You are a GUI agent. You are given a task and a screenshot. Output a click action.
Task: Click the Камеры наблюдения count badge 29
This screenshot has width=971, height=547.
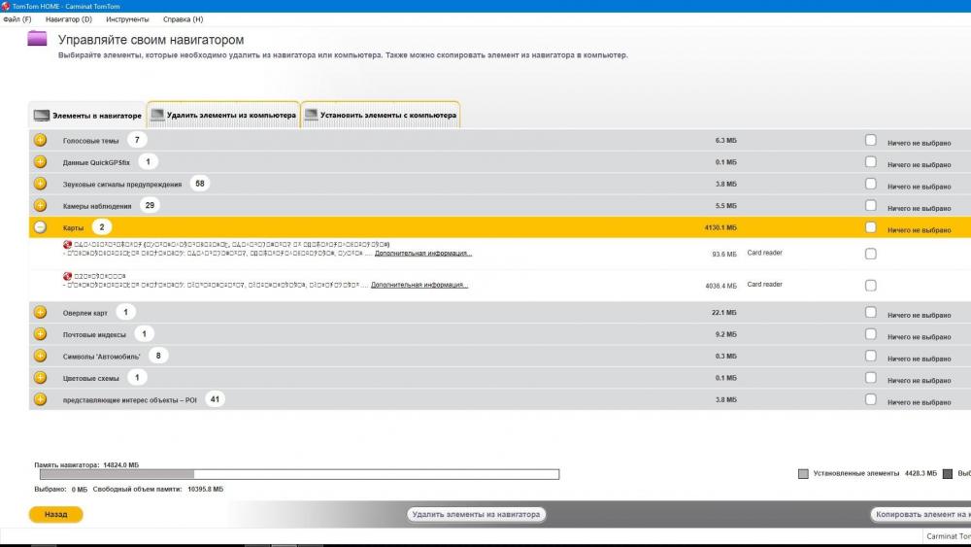click(150, 205)
